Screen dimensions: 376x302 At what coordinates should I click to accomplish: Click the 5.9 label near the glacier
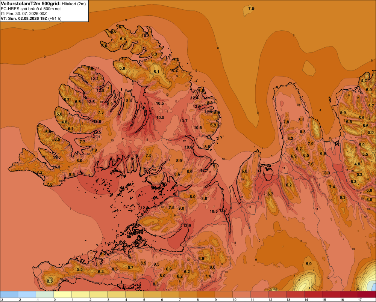(x=309, y=264)
